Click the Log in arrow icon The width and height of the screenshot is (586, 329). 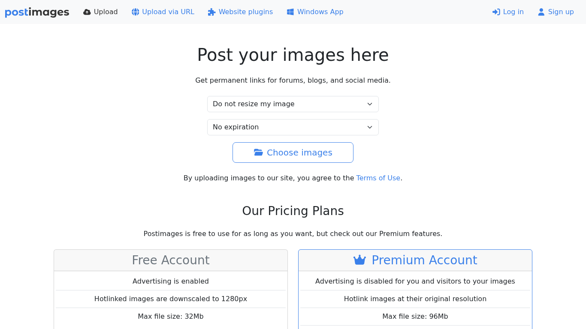click(496, 12)
